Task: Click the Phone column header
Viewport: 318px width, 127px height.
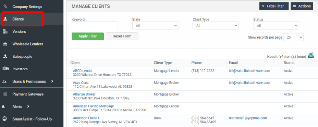Action: (x=196, y=63)
